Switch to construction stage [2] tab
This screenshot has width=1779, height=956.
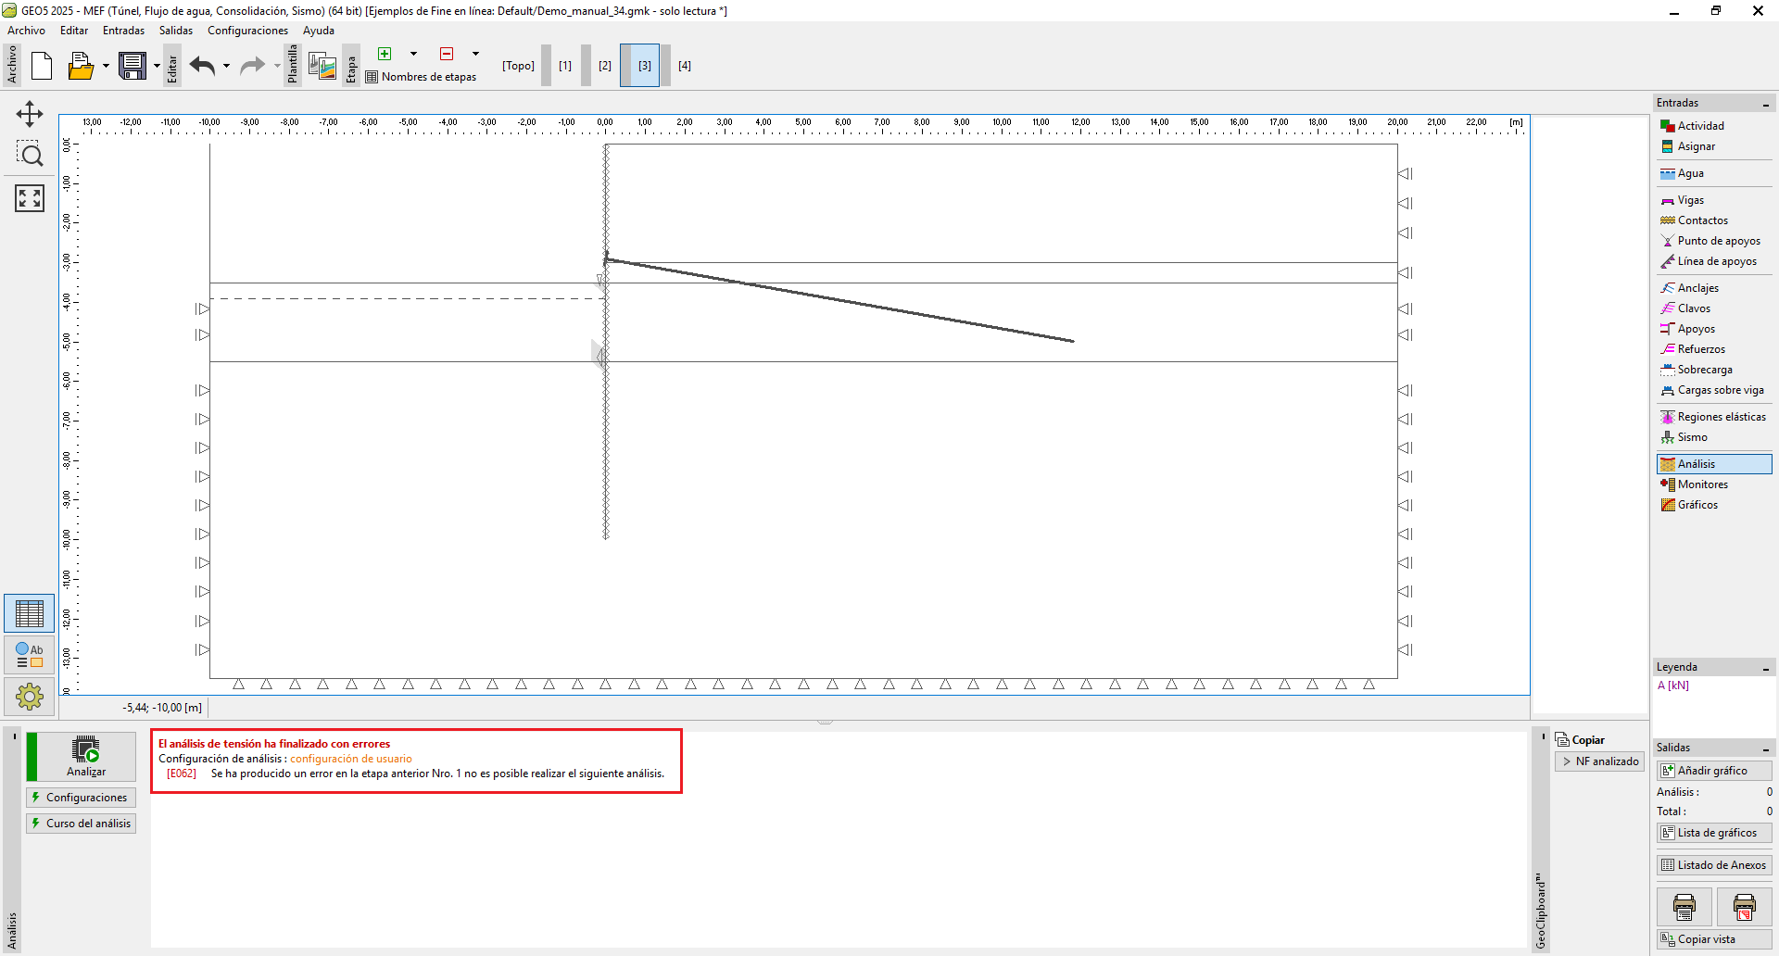604,66
